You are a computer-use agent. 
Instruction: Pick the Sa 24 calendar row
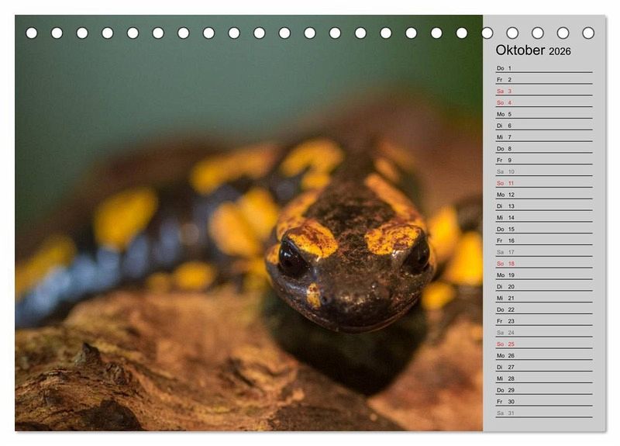pos(543,333)
